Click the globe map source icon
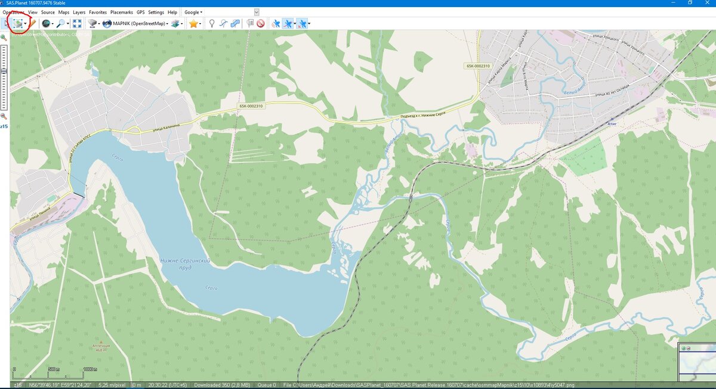This screenshot has width=716, height=389. point(46,24)
